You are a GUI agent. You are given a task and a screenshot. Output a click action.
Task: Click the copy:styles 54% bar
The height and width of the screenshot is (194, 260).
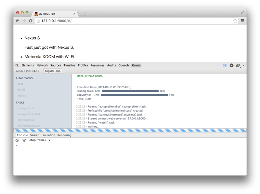135,95
